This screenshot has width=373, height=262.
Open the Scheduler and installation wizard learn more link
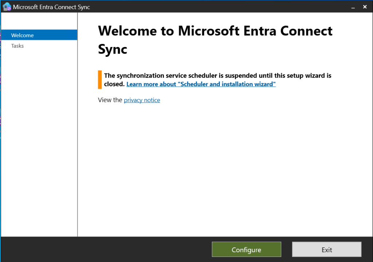[201, 84]
